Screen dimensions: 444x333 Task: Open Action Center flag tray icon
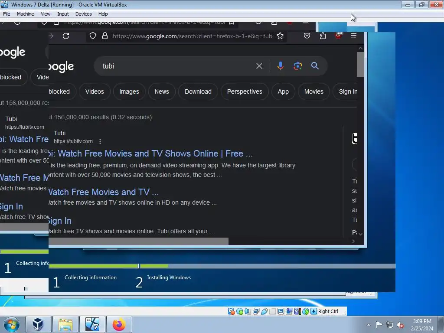click(379, 324)
